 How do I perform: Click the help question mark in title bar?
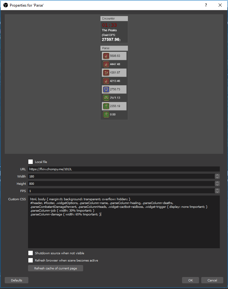click(x=206, y=5)
